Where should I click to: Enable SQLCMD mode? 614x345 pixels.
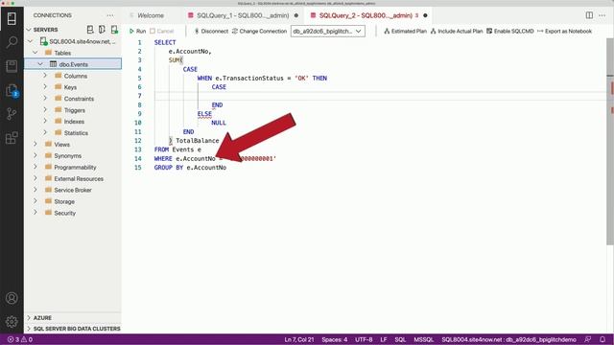point(509,31)
